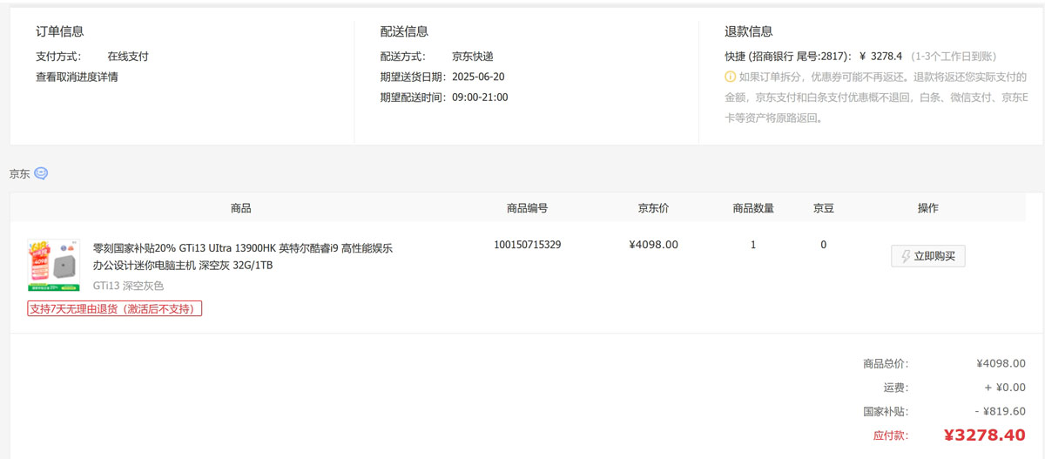The height and width of the screenshot is (459, 1045).
Task: Click the 国家补贴 label
Action: point(886,411)
